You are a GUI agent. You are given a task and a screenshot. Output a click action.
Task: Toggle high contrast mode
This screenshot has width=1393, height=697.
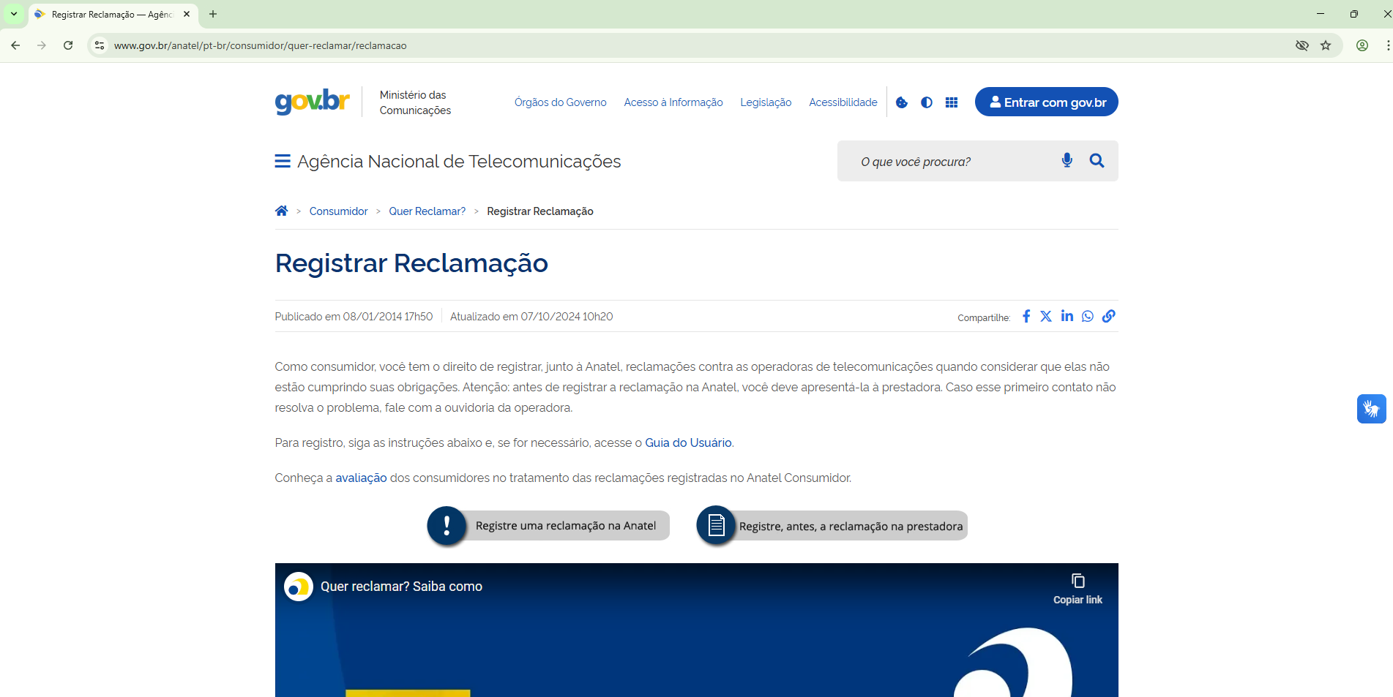click(926, 102)
